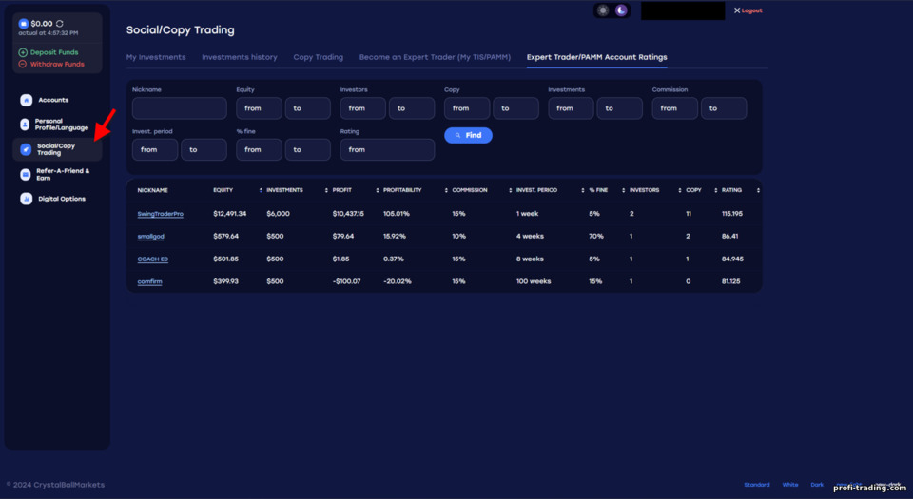Click the Logout link

click(x=751, y=10)
